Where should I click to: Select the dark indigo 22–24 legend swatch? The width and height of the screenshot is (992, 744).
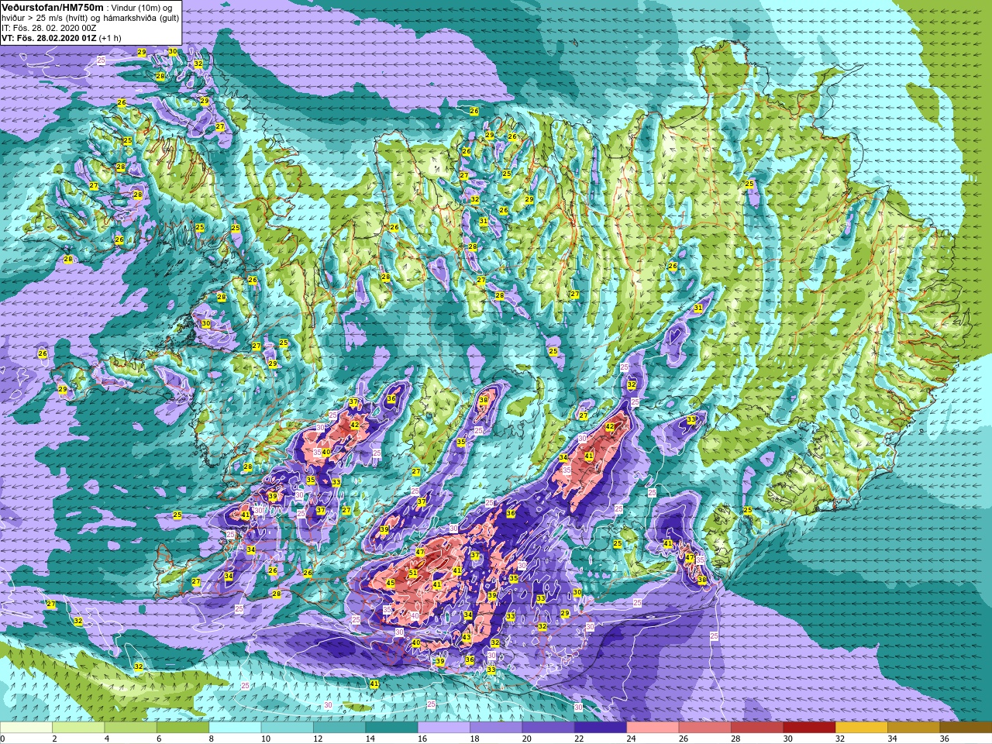pyautogui.click(x=600, y=728)
